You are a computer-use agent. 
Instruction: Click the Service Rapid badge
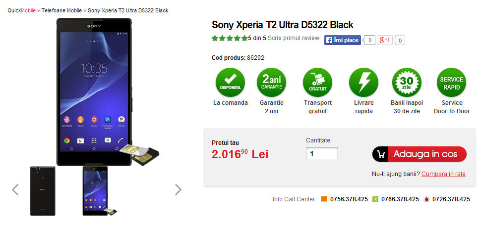point(452,82)
